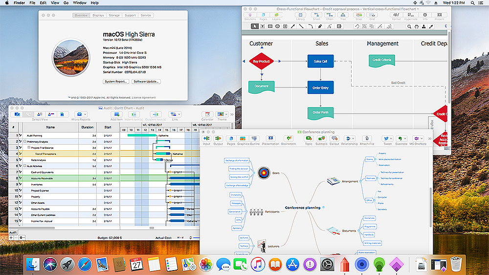This screenshot has width=489, height=275.
Task: Click the Attach File paperclip icon
Action: (x=367, y=139)
